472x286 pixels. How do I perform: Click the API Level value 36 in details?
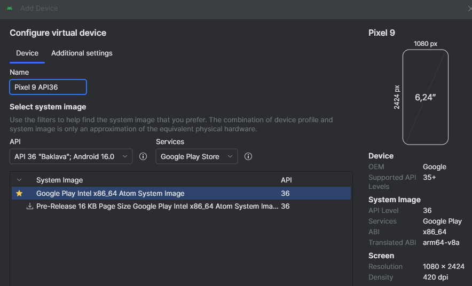pos(427,211)
